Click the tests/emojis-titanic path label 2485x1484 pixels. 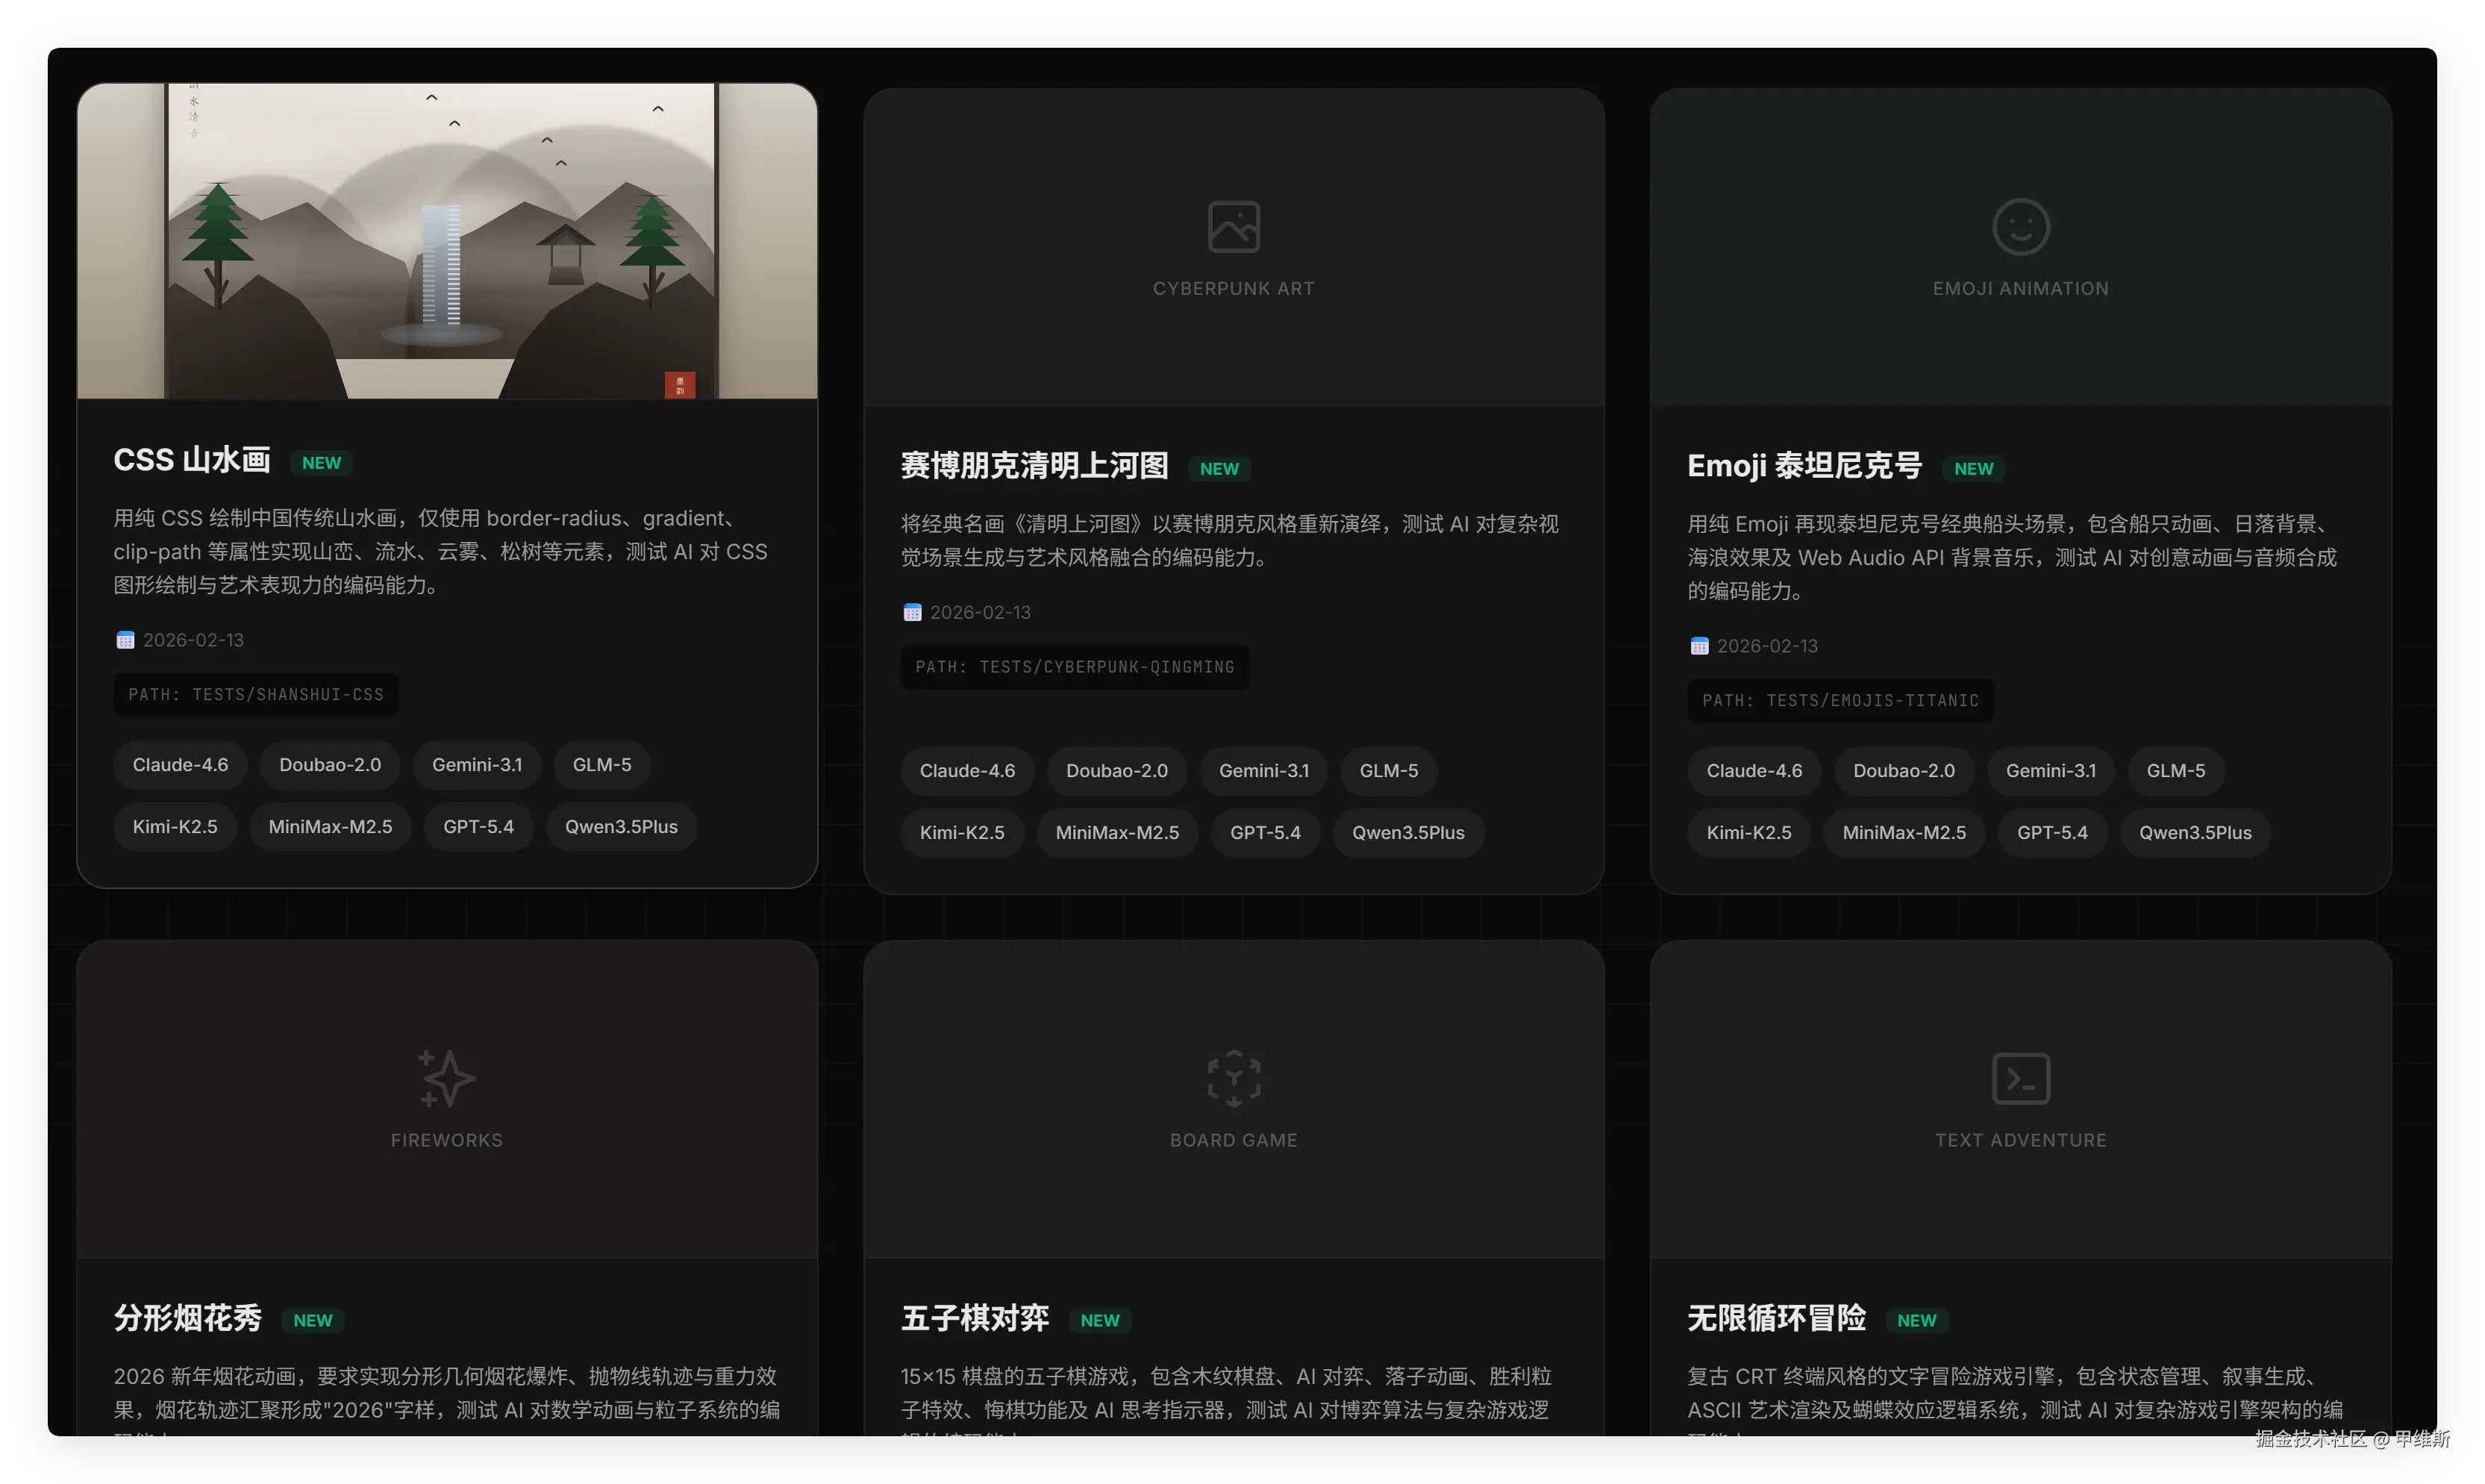point(1840,701)
